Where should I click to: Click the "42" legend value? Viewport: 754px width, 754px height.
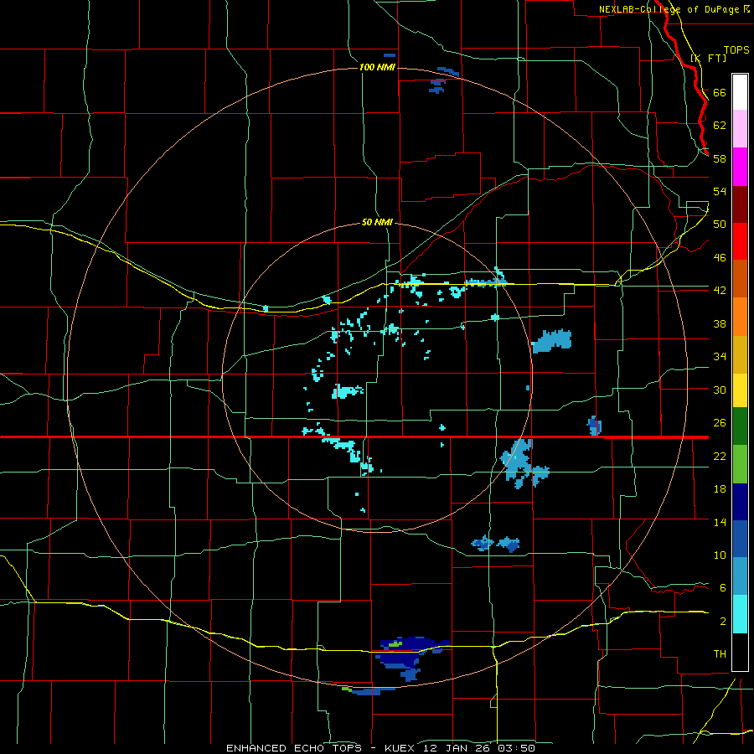(x=720, y=291)
